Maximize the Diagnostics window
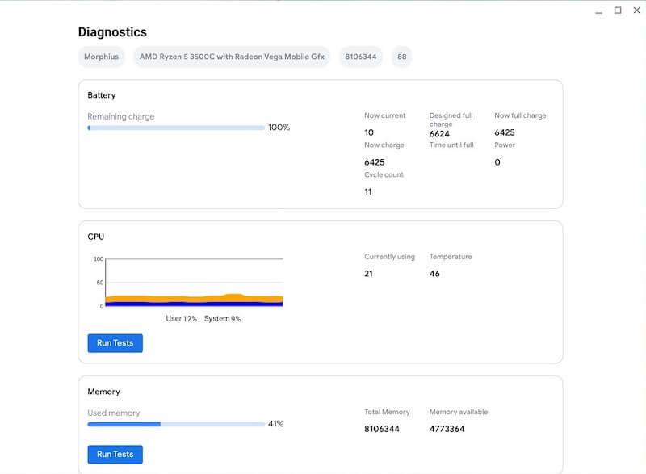646x474 pixels. point(618,10)
